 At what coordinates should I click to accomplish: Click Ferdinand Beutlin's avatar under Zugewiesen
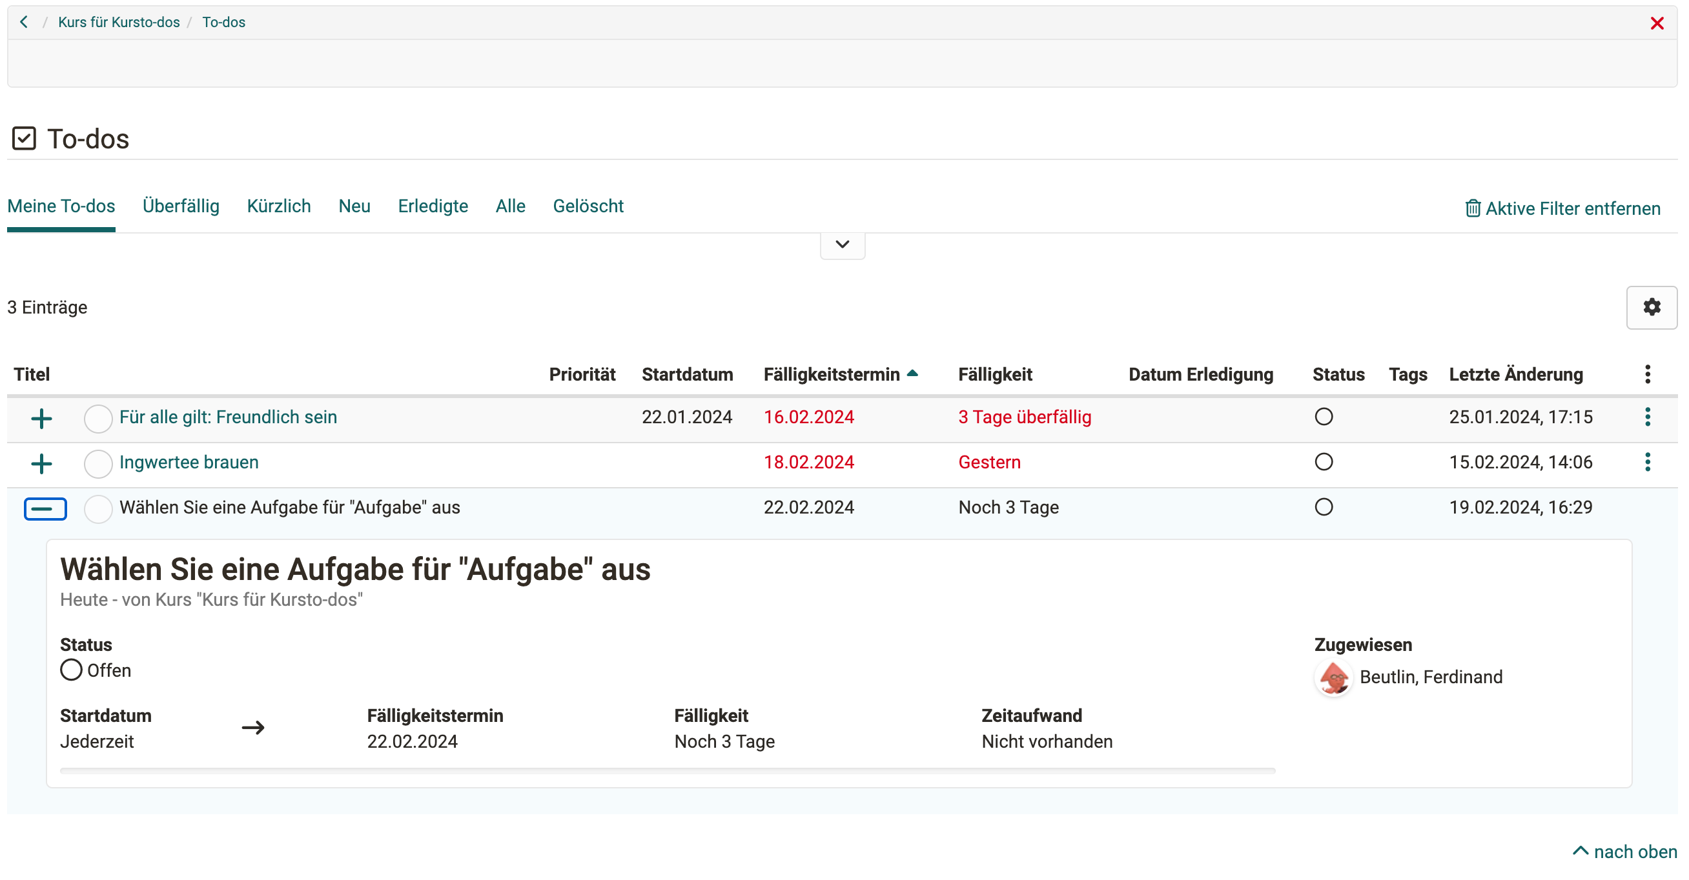[1333, 678]
